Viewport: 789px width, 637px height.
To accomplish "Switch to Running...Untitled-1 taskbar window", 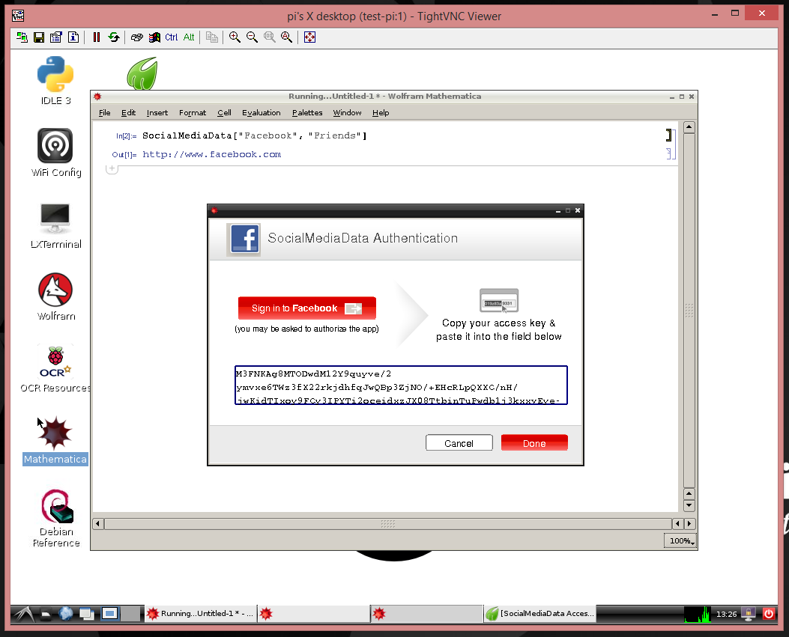I will (x=201, y=613).
